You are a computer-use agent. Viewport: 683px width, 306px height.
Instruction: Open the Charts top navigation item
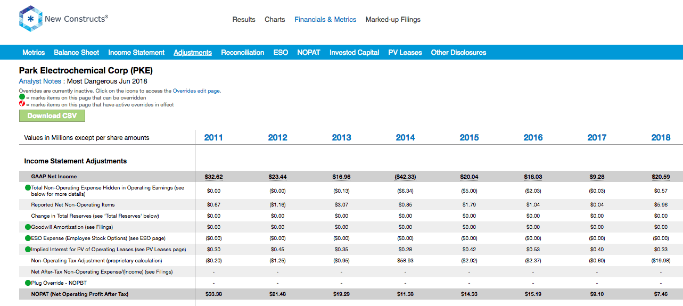click(275, 19)
